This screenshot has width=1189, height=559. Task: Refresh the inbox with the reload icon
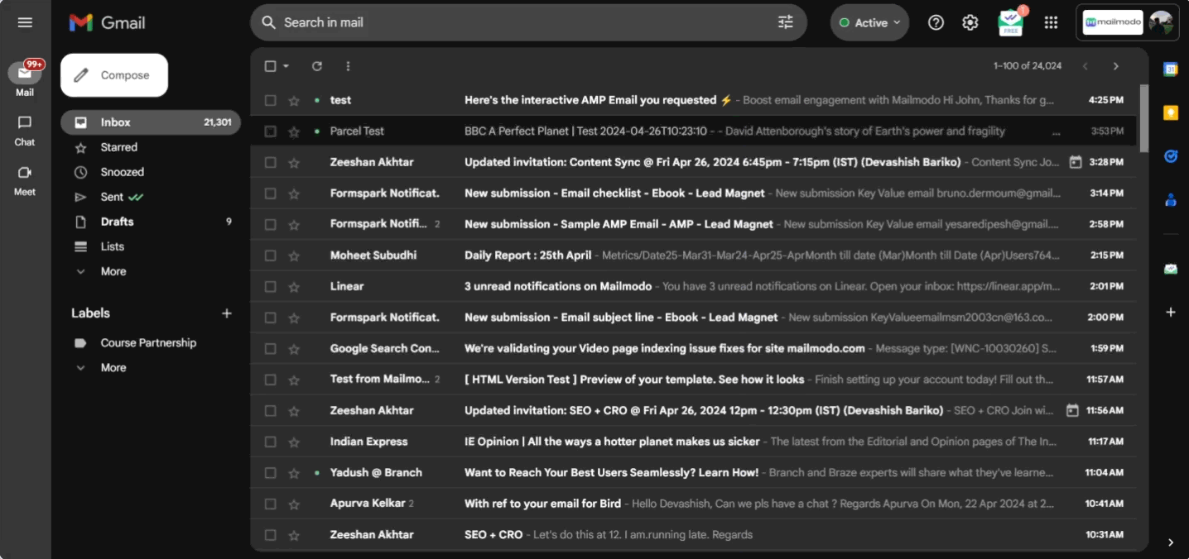point(316,65)
